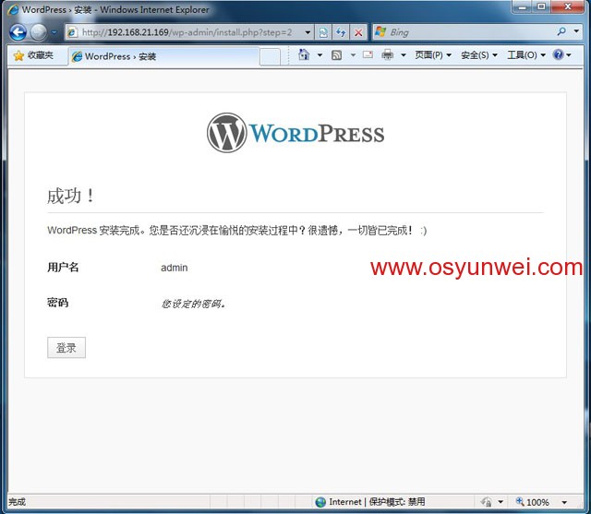Click the 保护模式: 禁用 status text
Image resolution: width=591 pixels, height=514 pixels.
397,502
